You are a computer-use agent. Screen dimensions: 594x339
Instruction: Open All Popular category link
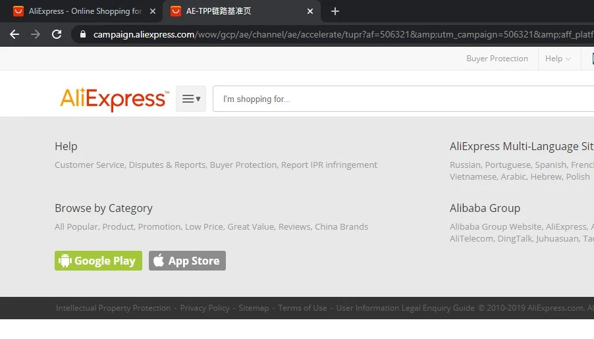76,226
